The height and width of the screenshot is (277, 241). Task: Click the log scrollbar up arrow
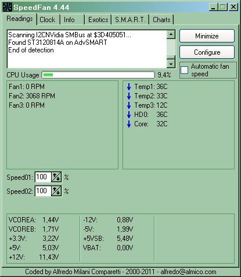click(171, 34)
